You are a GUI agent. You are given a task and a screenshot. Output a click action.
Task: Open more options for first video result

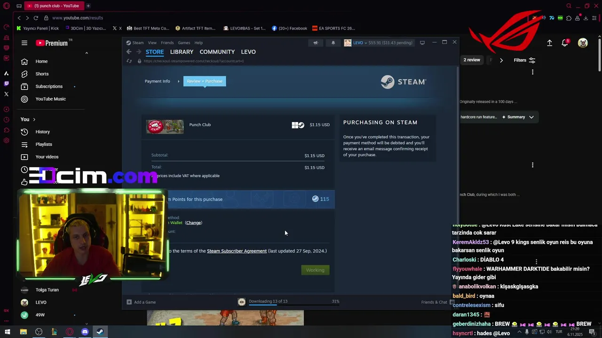coord(532,72)
